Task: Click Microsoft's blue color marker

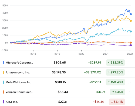Action: coord(4,63)
